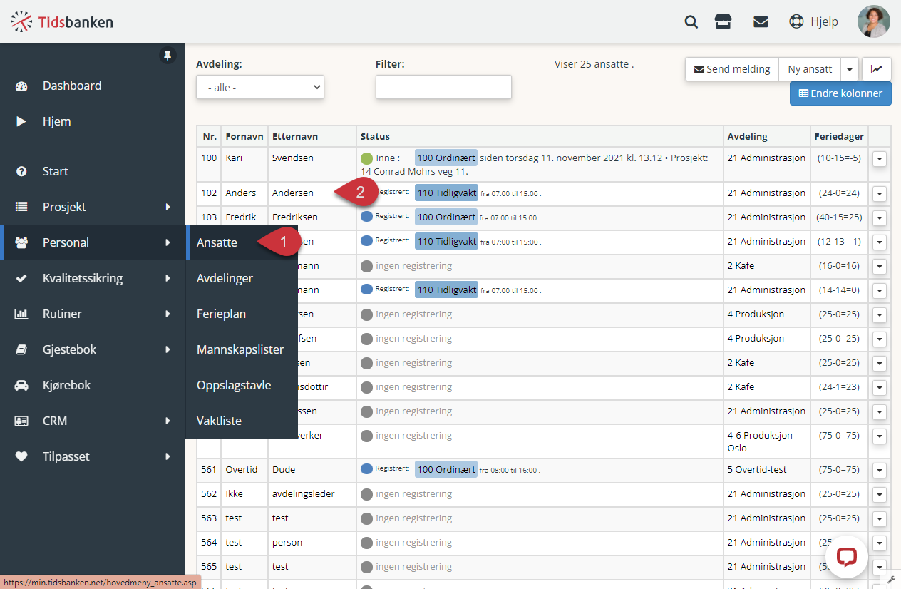Expand the Tilpasset submenu arrow
This screenshot has width=901, height=589.
pos(168,456)
